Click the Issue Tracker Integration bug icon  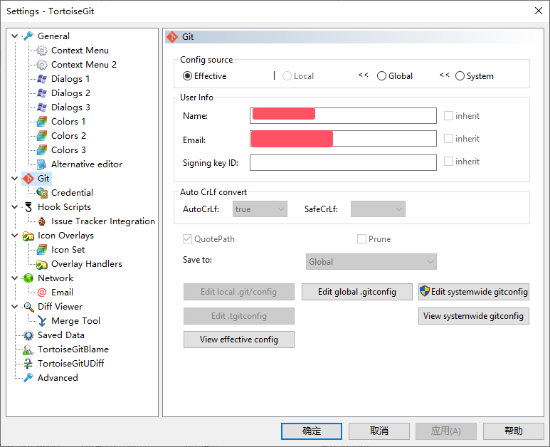[42, 221]
